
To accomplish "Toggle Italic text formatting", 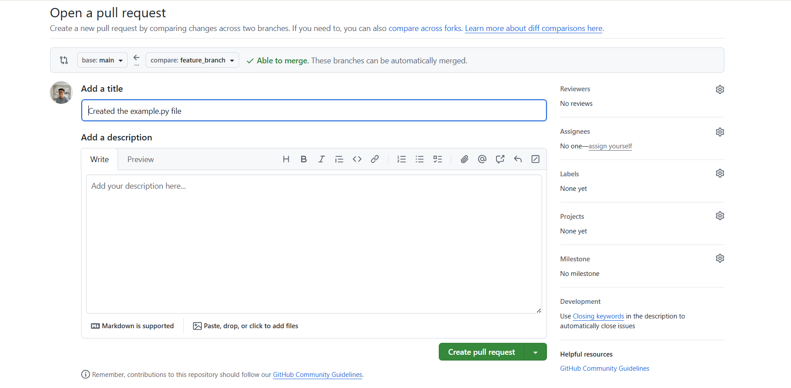I will tap(322, 159).
